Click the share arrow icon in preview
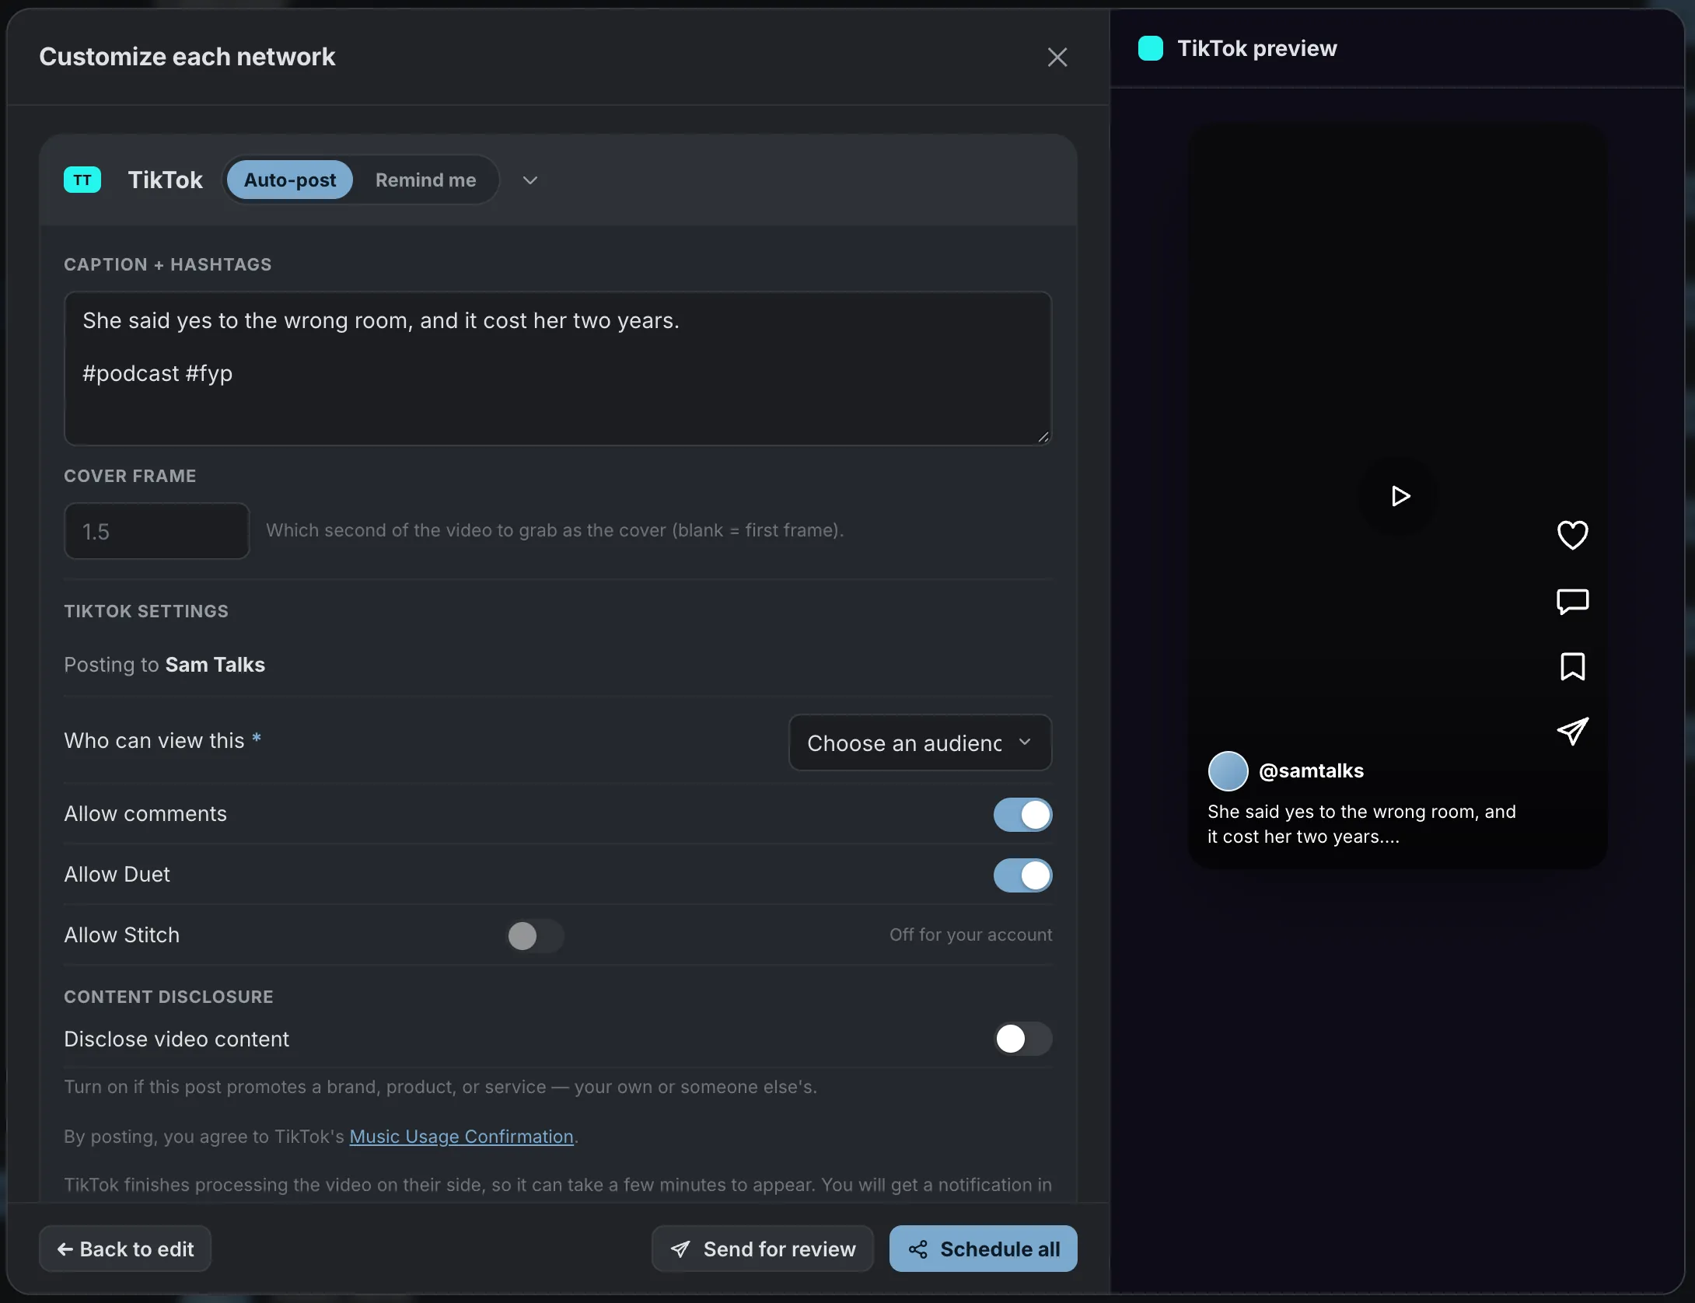The width and height of the screenshot is (1695, 1303). click(x=1572, y=732)
